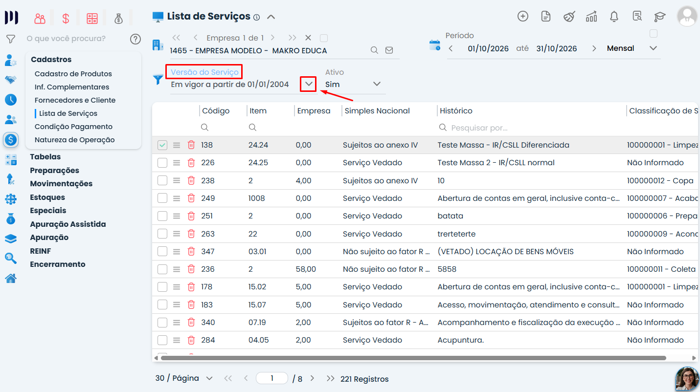
Task: Click the add (plus circle) icon in header
Action: coord(523,16)
